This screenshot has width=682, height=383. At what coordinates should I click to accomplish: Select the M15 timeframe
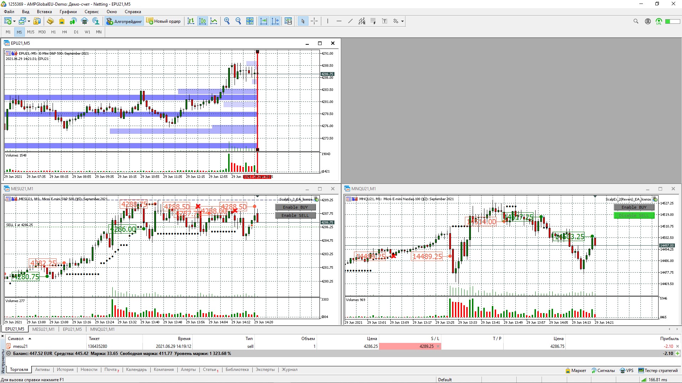pyautogui.click(x=31, y=32)
